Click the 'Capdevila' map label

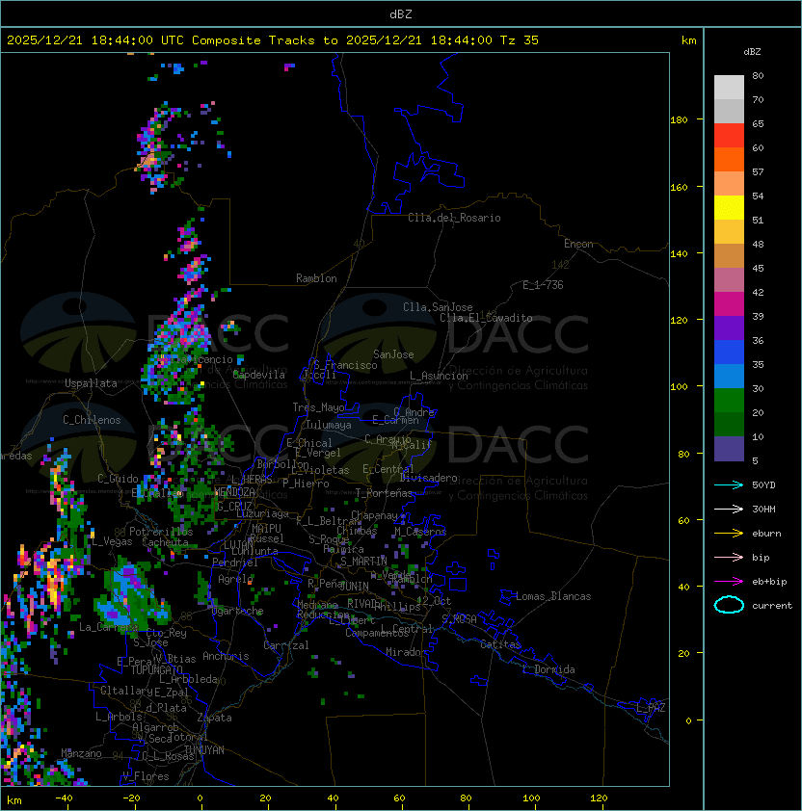258,375
